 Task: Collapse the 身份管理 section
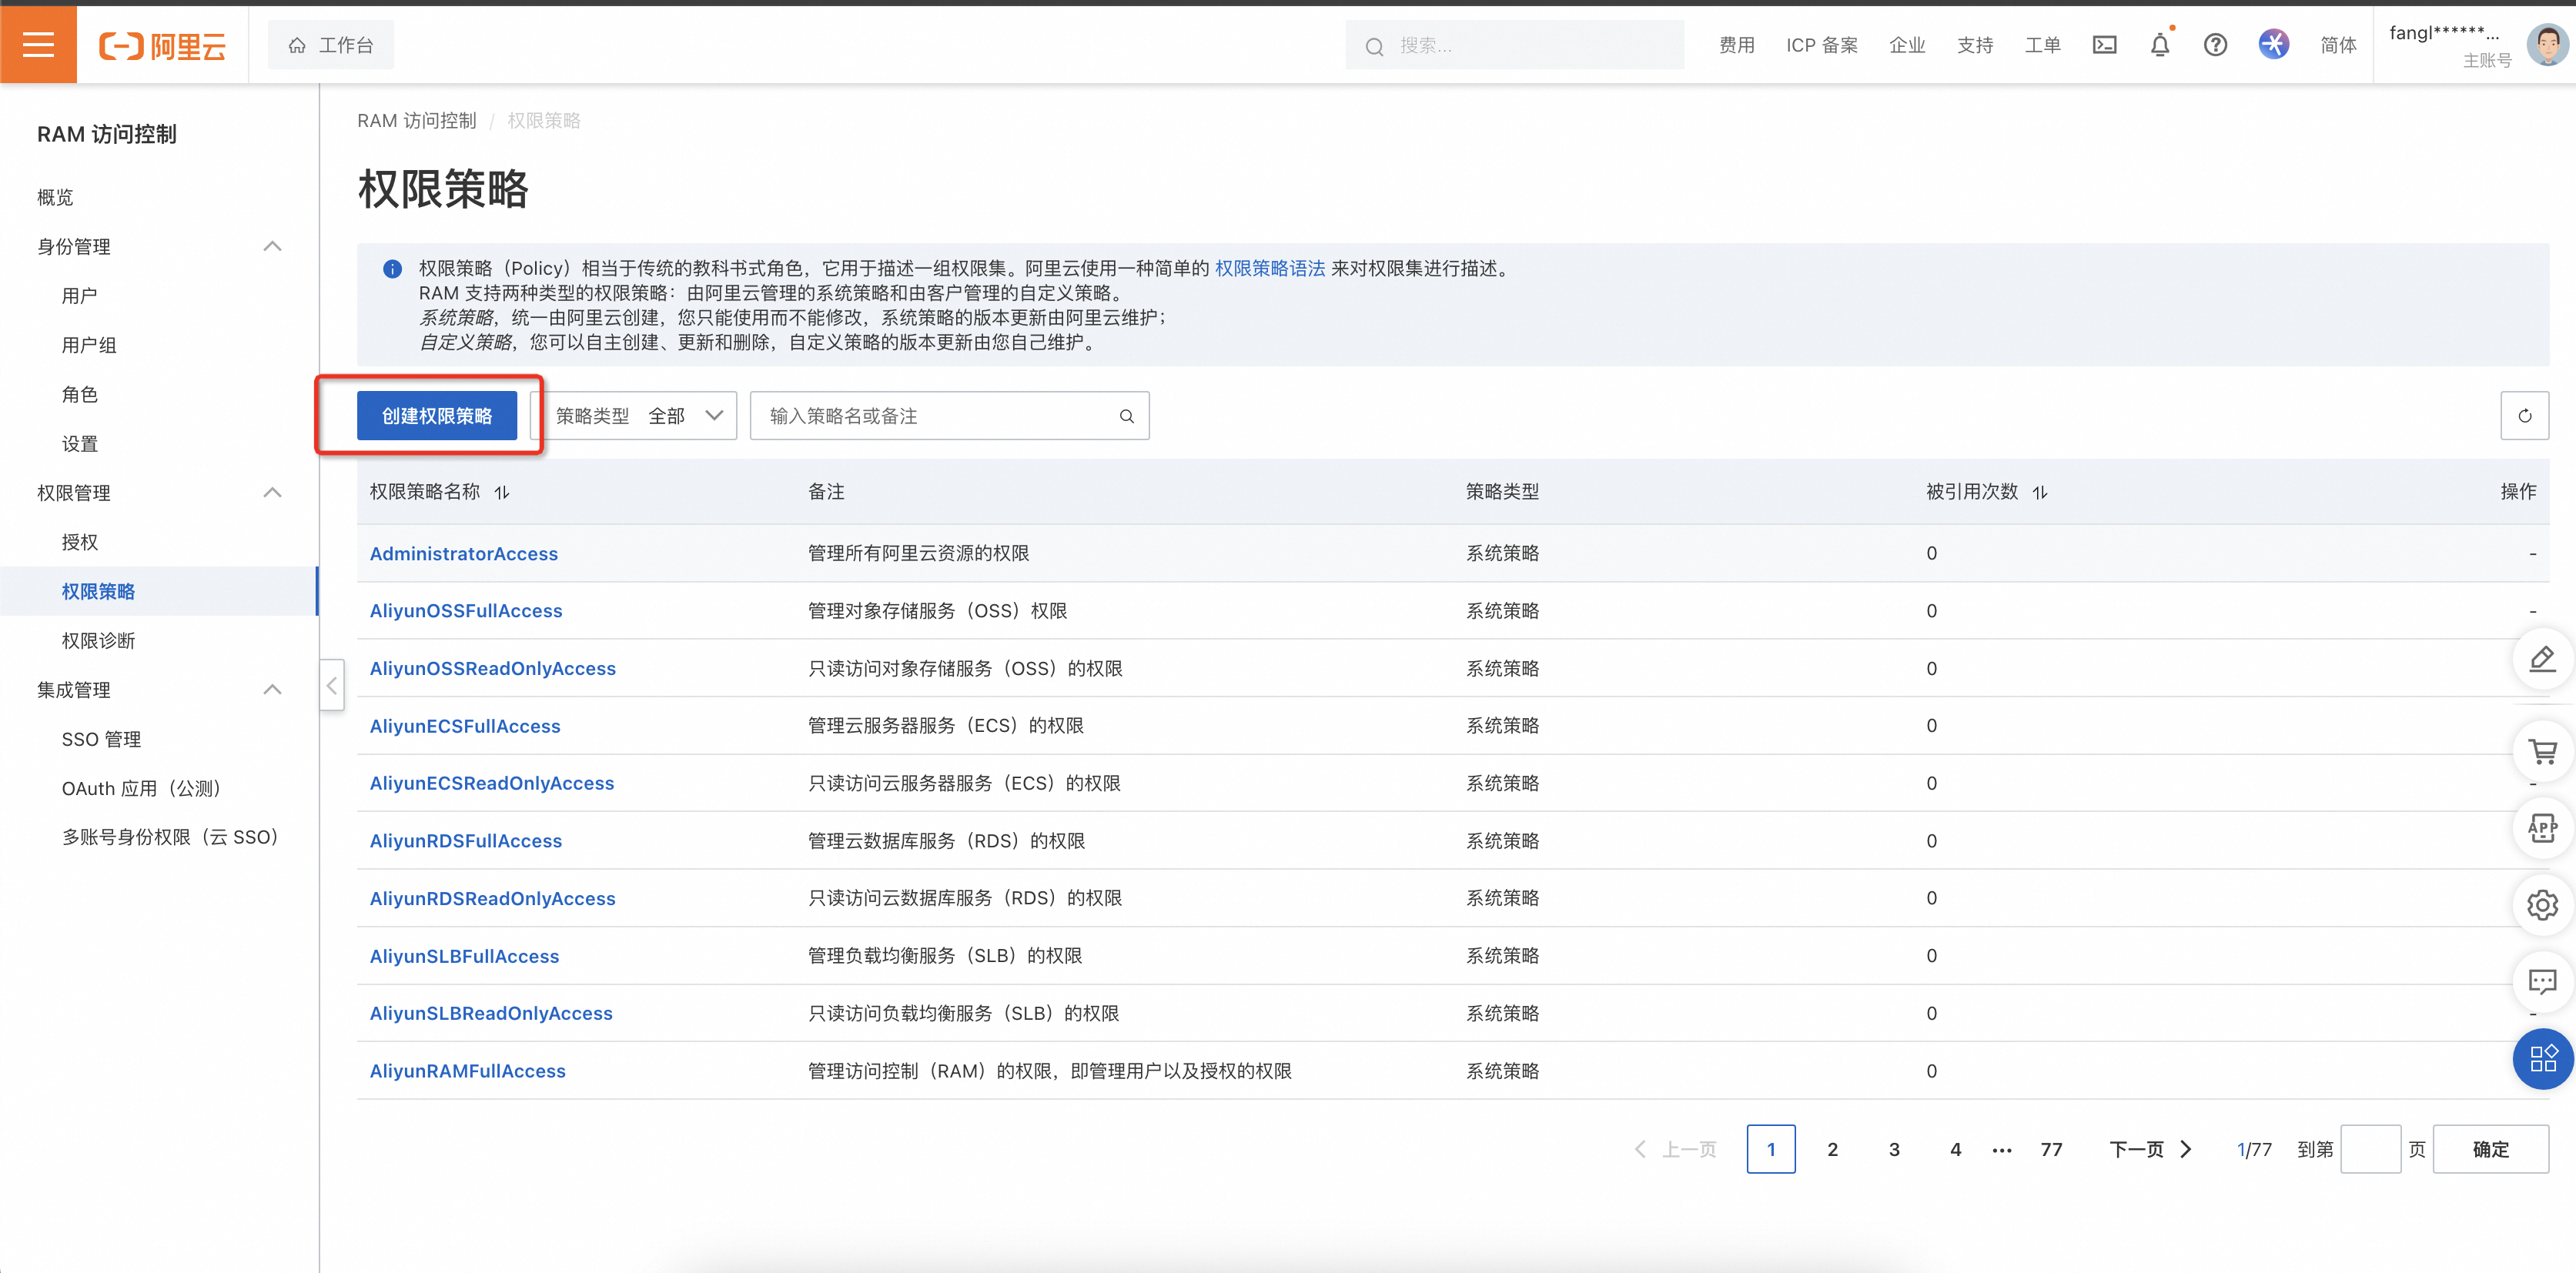coord(272,246)
